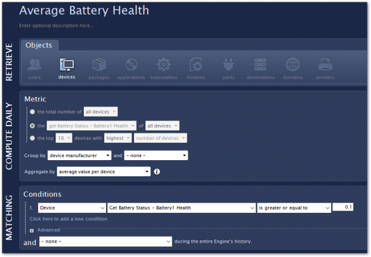
Task: Click the Aggregate by info icon
Action: pyautogui.click(x=157, y=172)
